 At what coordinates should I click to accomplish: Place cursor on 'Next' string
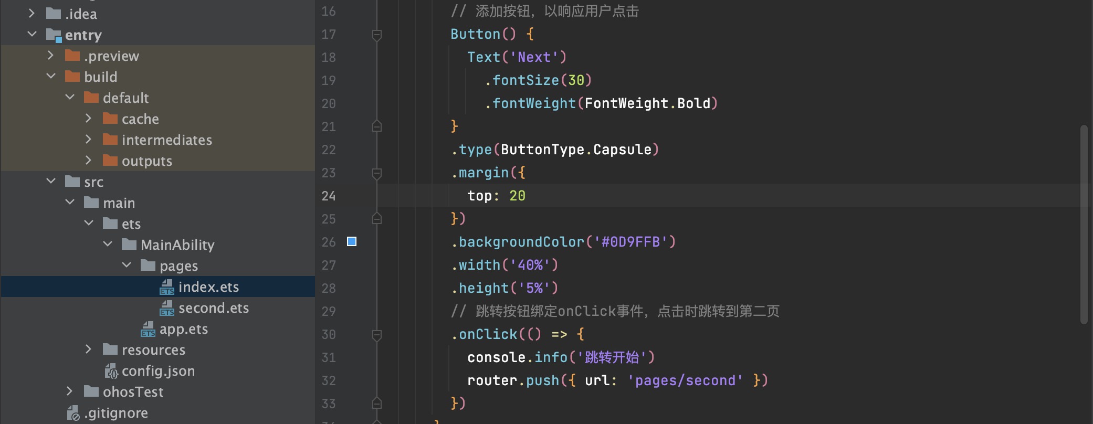534,57
